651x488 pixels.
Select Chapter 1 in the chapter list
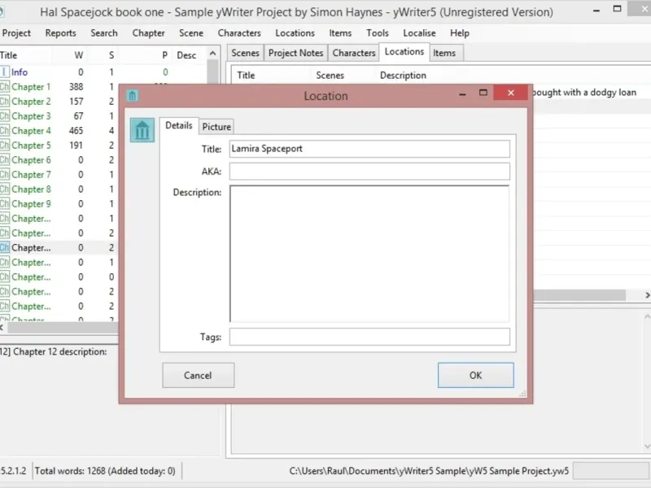click(31, 87)
